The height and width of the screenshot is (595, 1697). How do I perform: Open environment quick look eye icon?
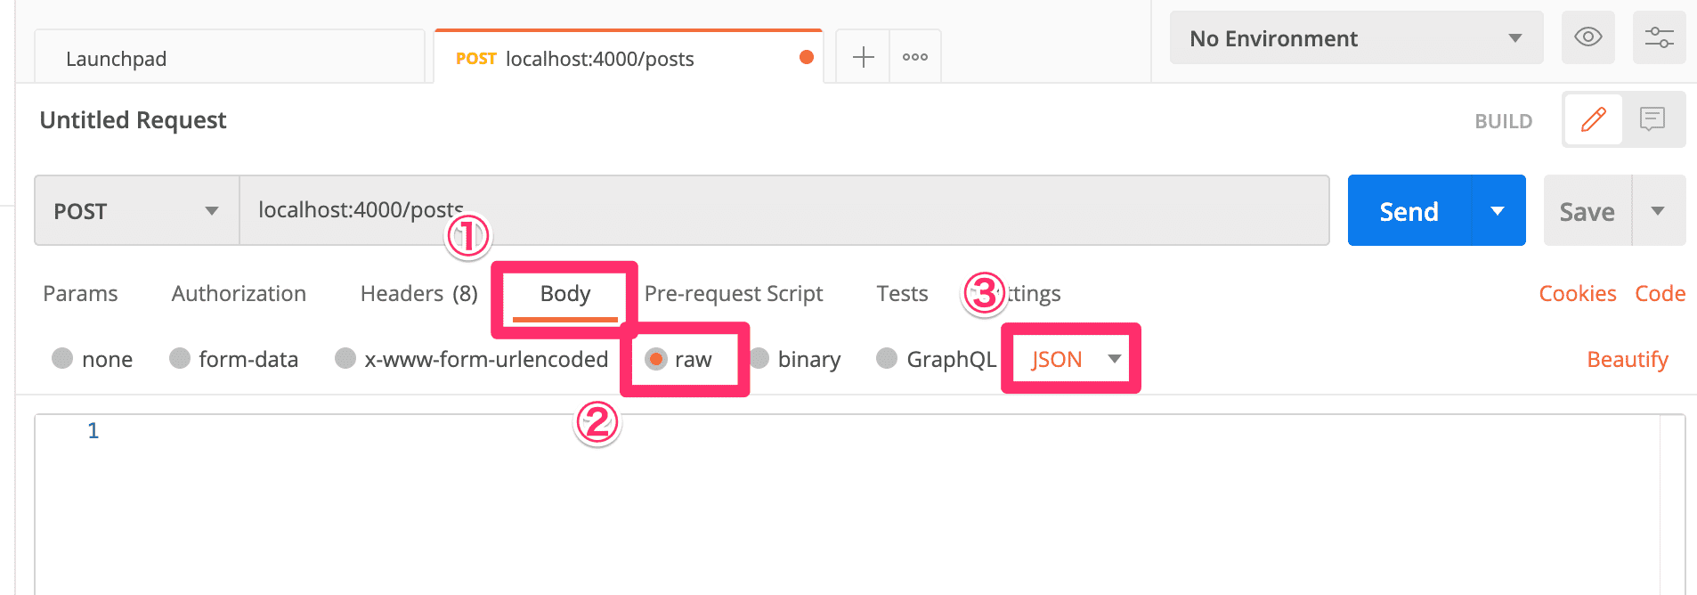1588,37
